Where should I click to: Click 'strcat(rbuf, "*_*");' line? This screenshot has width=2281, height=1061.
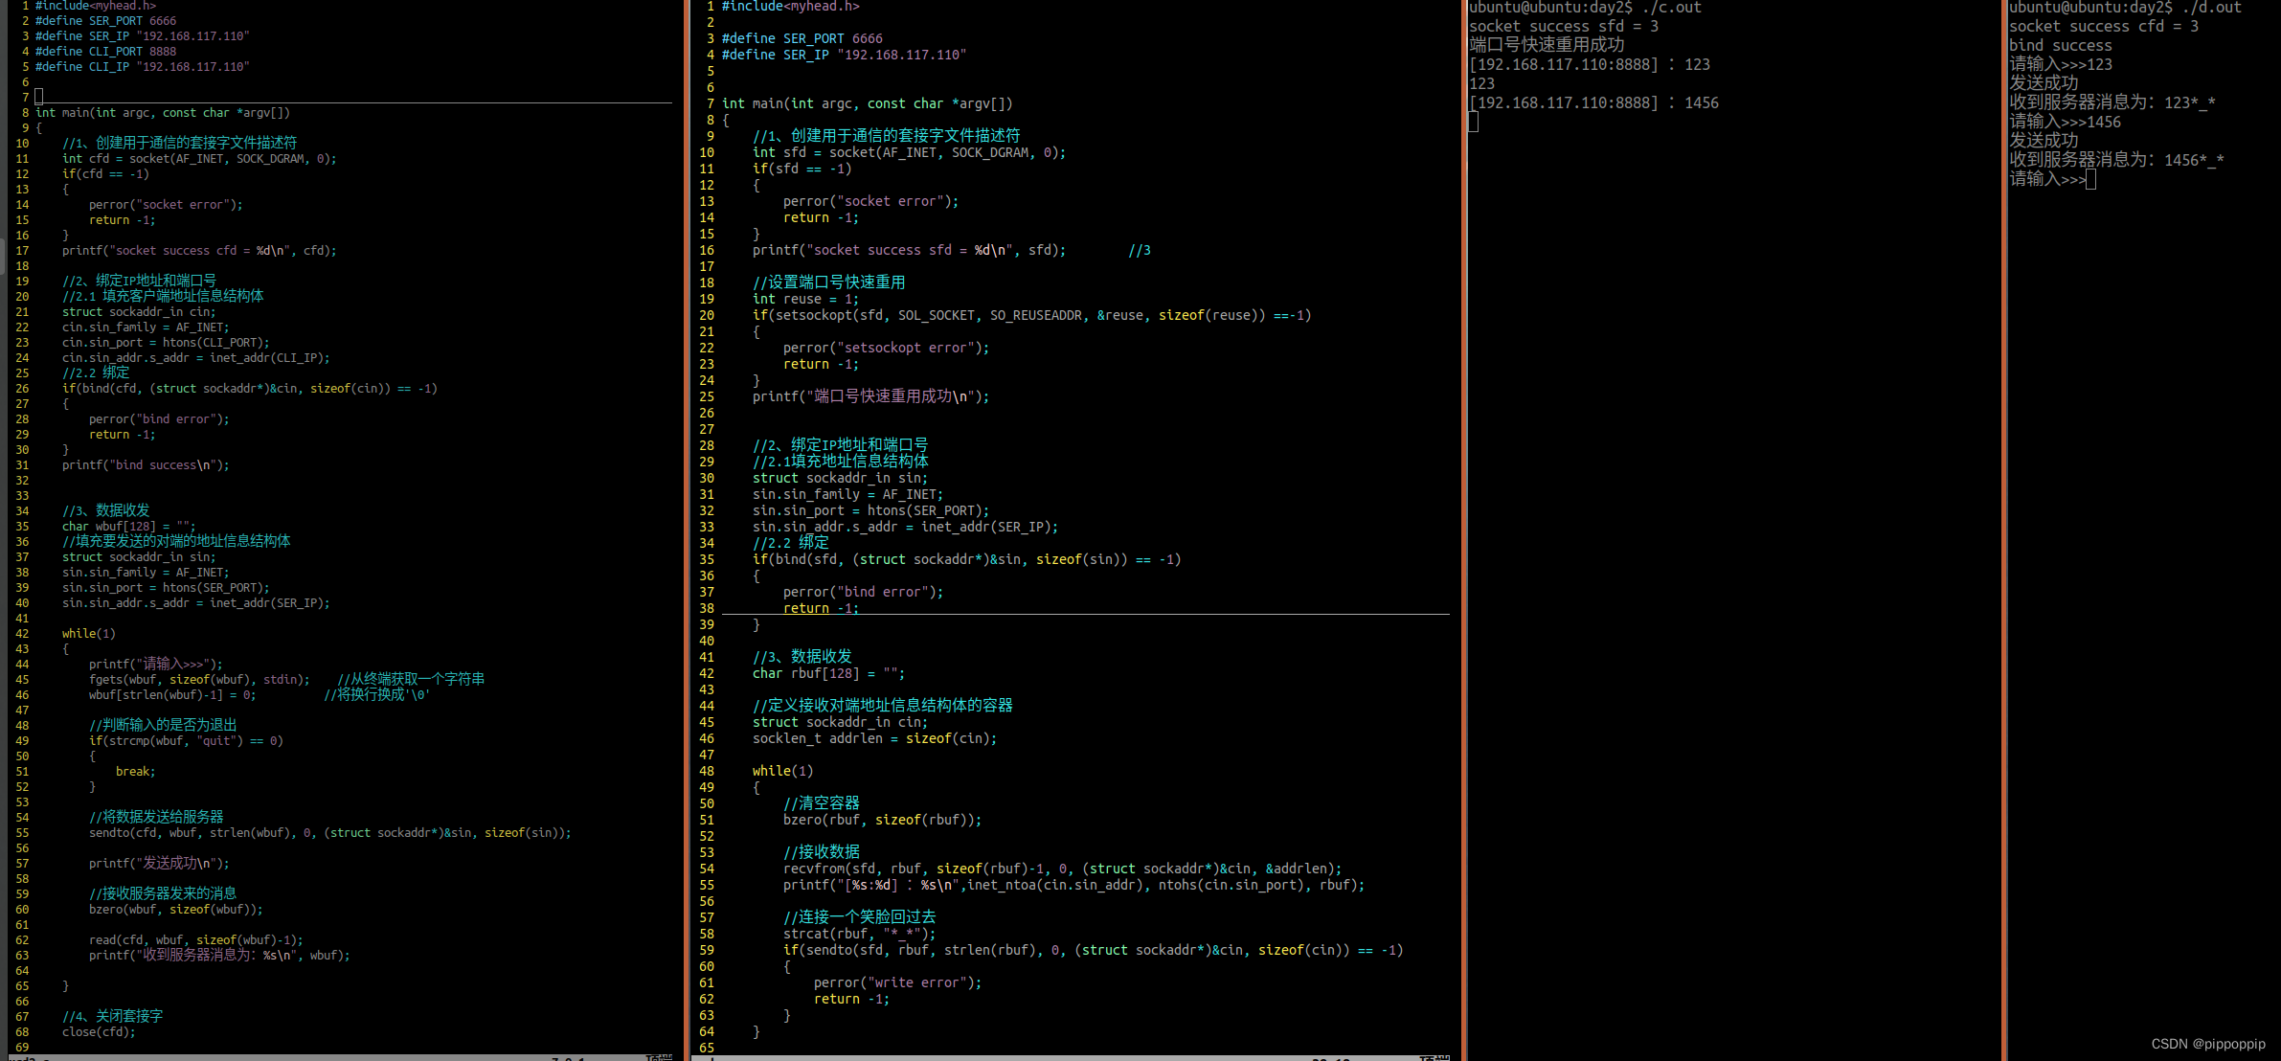tap(859, 935)
